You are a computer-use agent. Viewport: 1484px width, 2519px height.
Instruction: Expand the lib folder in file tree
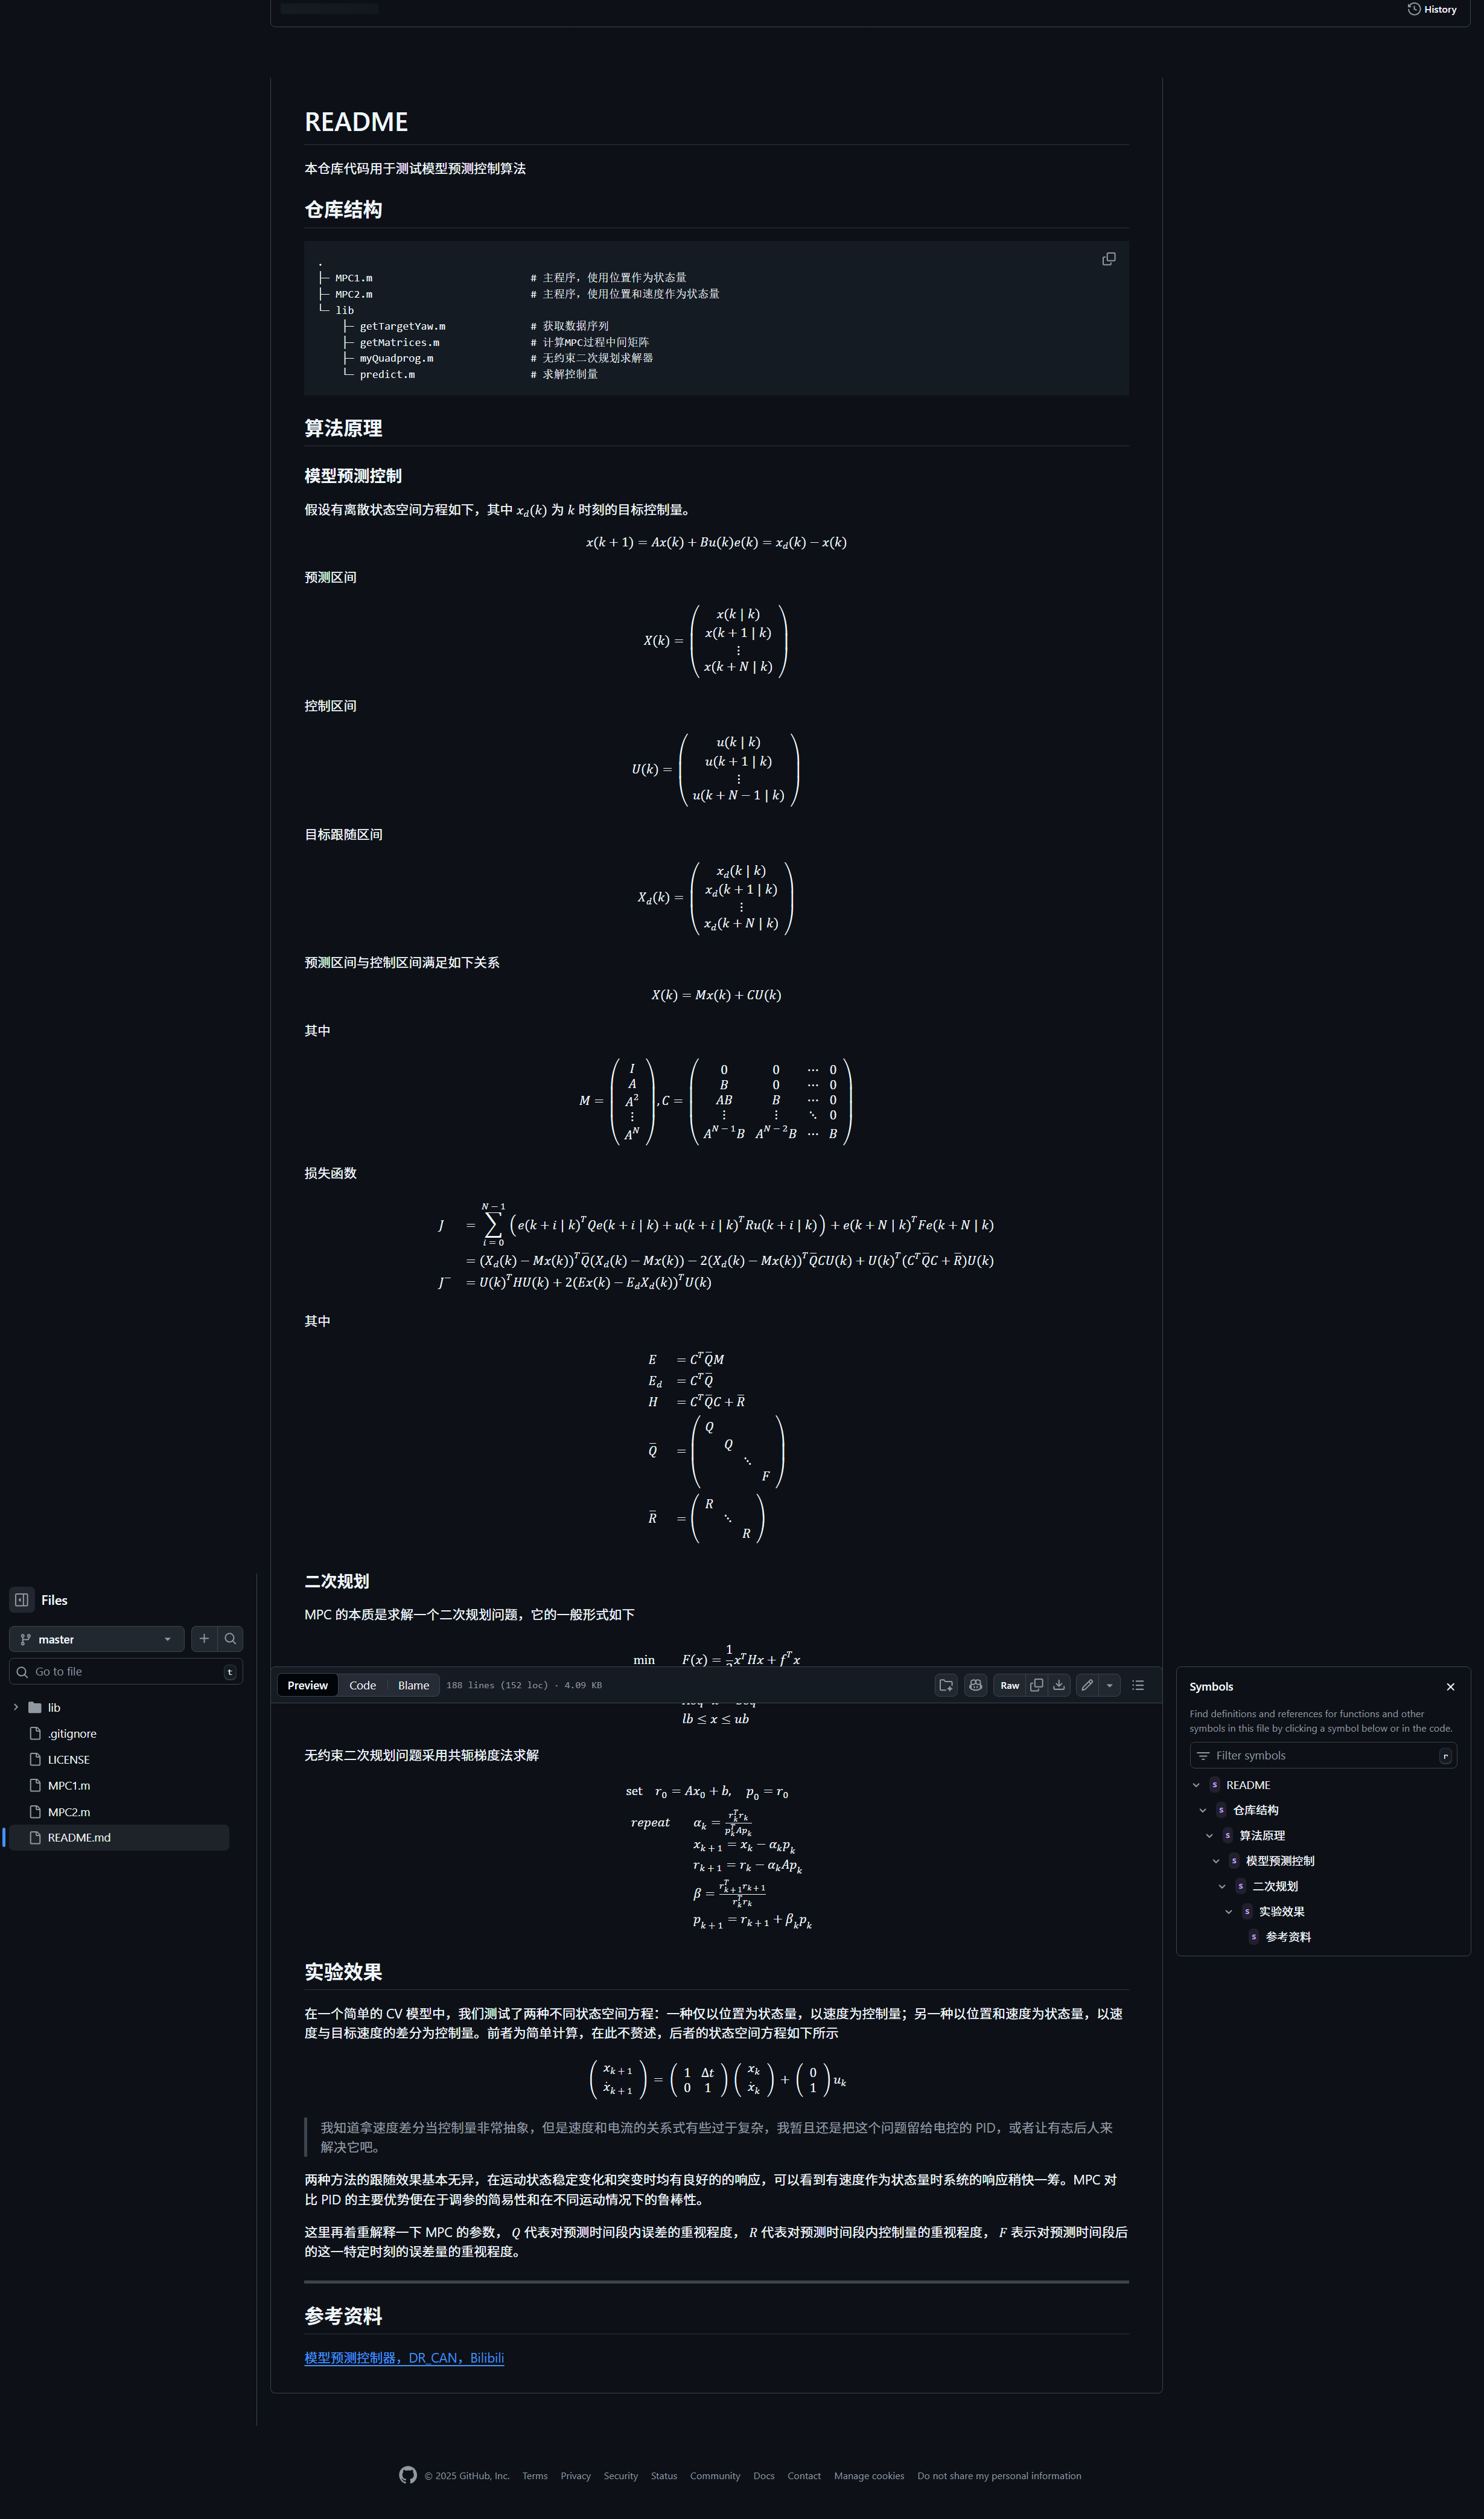coord(16,1708)
